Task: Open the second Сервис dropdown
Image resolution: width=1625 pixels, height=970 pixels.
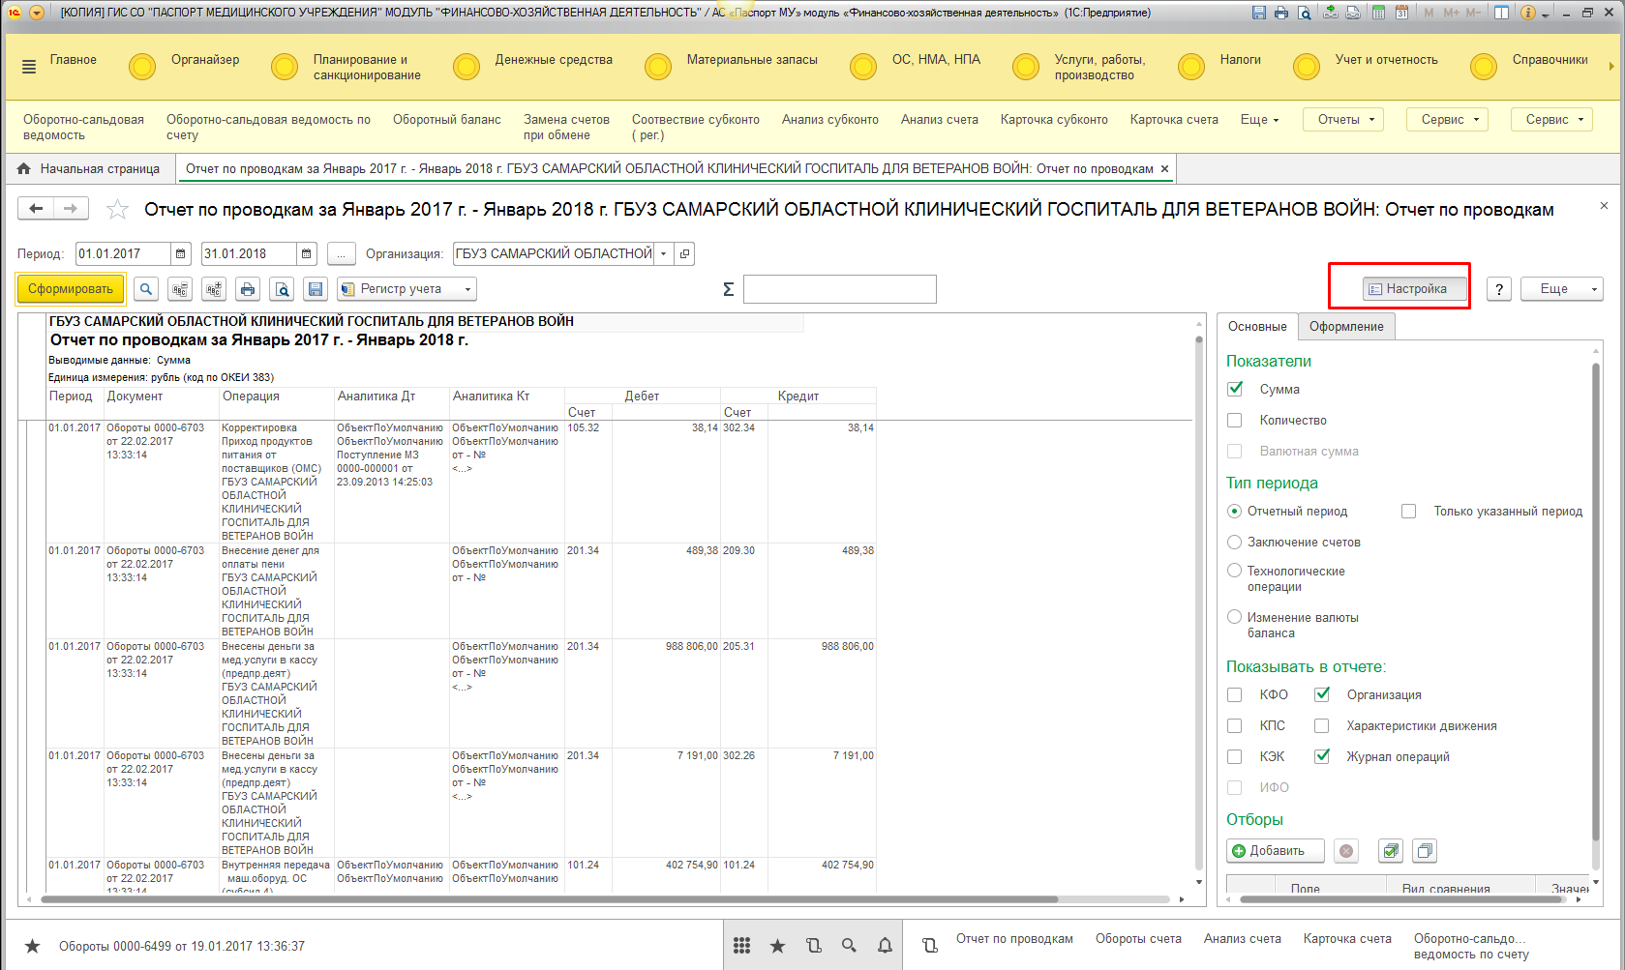Action: (x=1551, y=120)
